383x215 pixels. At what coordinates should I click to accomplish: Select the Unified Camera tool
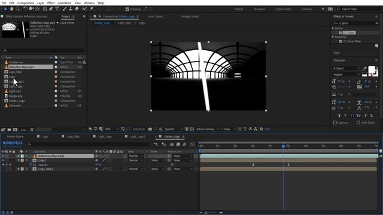click(x=31, y=9)
